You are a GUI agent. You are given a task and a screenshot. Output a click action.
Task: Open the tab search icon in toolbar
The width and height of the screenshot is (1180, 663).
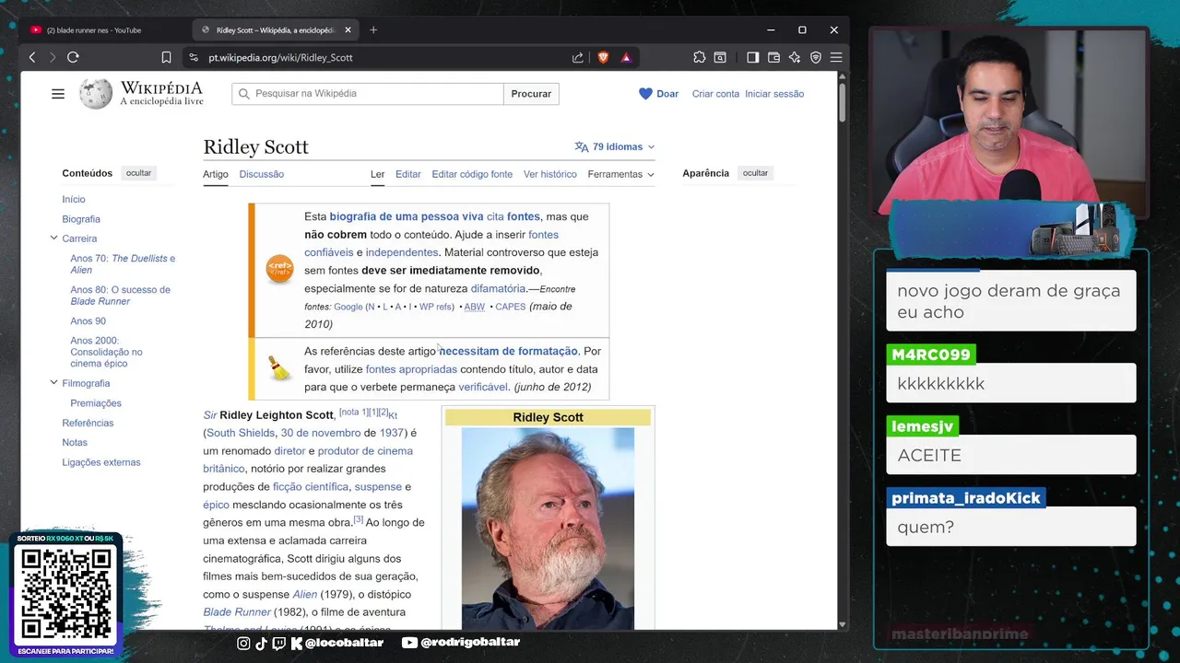tap(720, 57)
